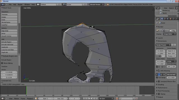Add a render preset with plus button
This screenshot has height=100, width=179.
point(172,45)
